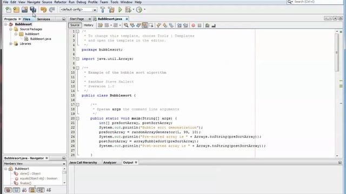346x194 pixels.
Task: Open the Tools menu
Action: click(x=114, y=2)
